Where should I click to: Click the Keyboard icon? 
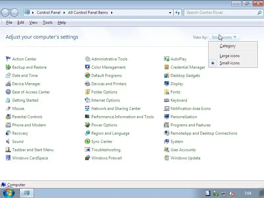[x=167, y=100]
